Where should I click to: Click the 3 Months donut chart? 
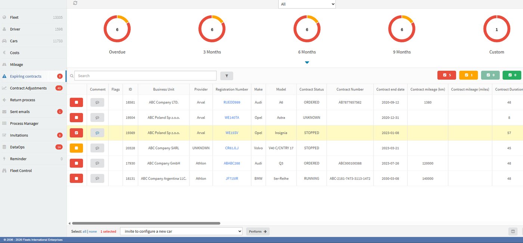(212, 30)
